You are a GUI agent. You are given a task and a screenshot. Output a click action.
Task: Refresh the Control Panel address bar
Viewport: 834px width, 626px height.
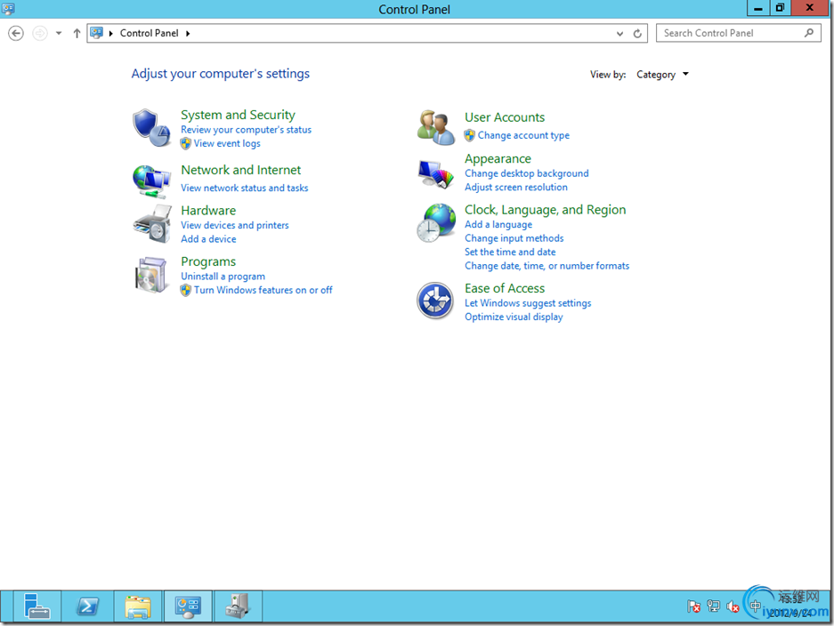coord(637,34)
